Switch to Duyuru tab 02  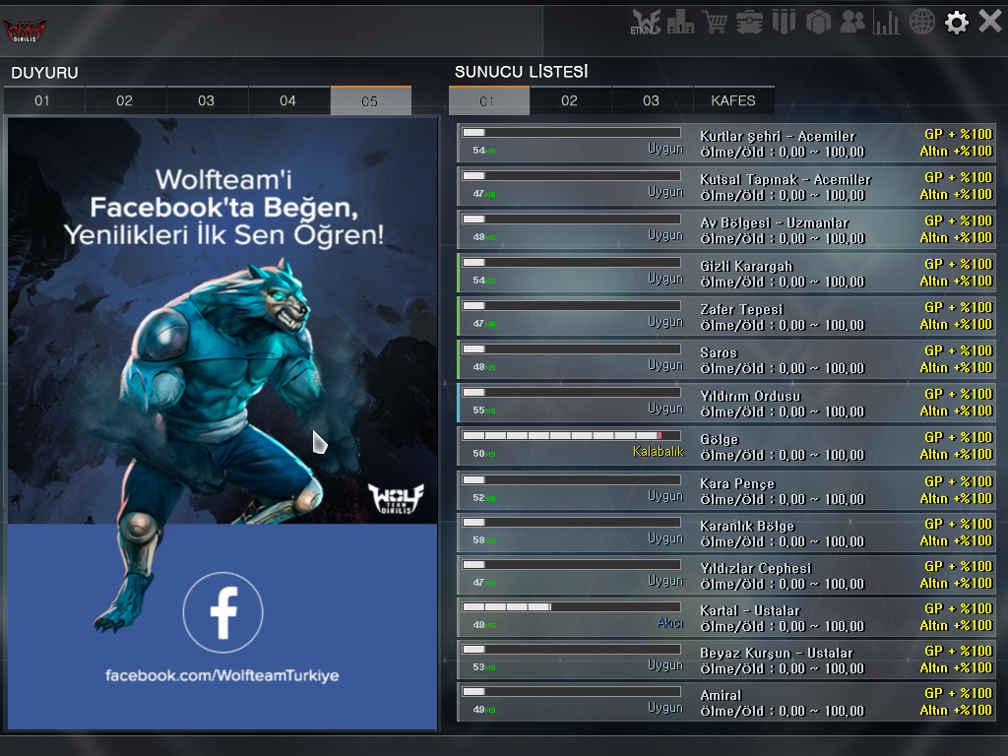click(x=125, y=101)
